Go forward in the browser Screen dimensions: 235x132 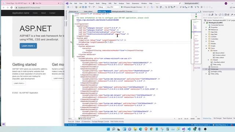coord(7,7)
